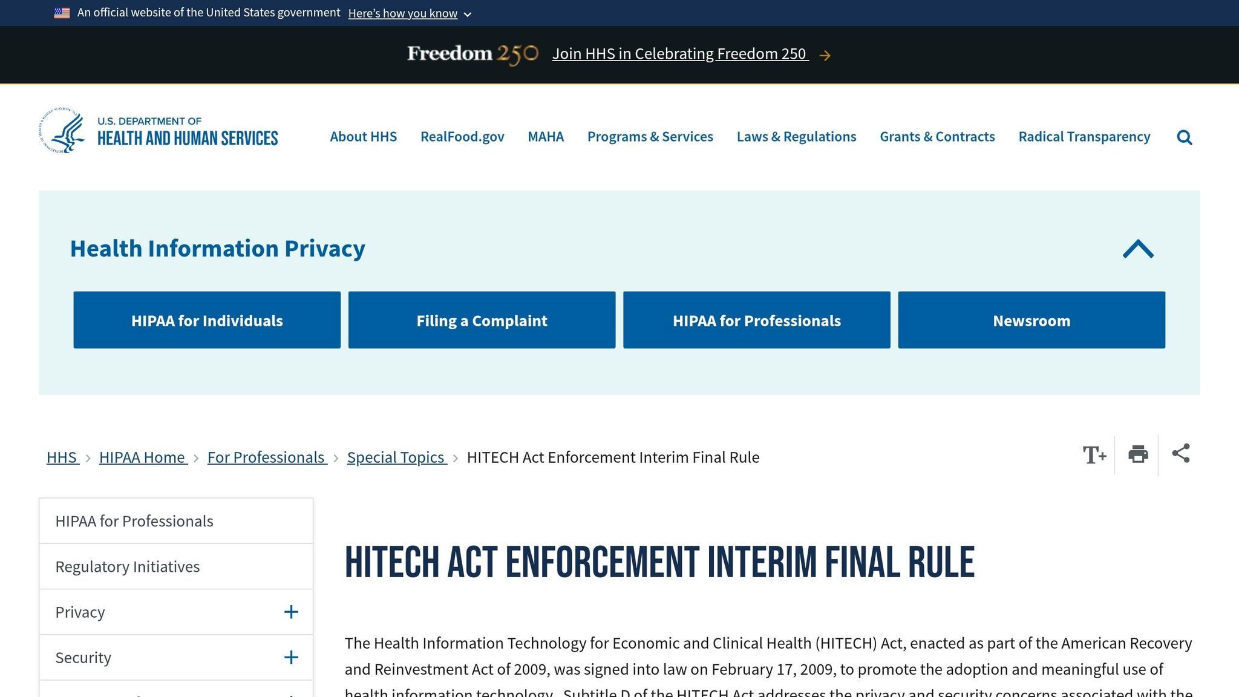Expand "Here's how you know" dropdown

(410, 13)
